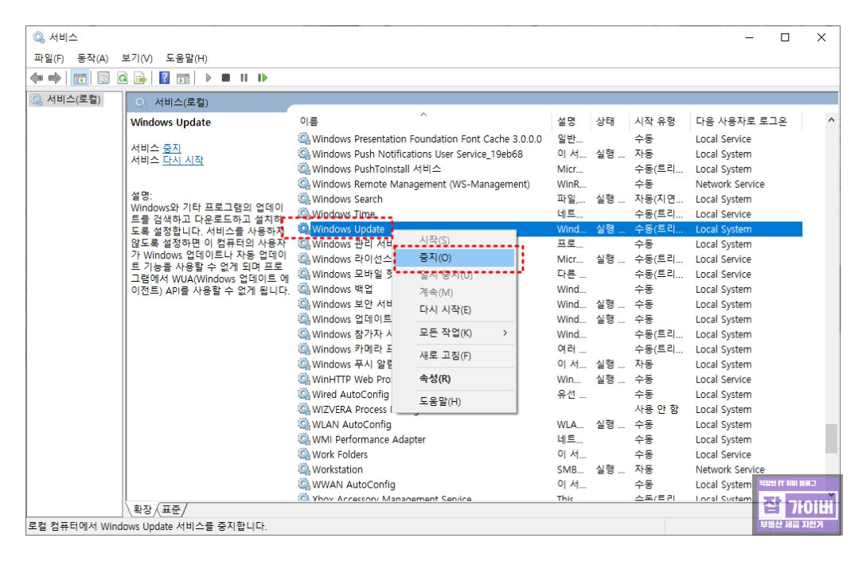Viewport: 866px width, 561px height.
Task: Select the Windows Update service row
Action: (x=549, y=229)
